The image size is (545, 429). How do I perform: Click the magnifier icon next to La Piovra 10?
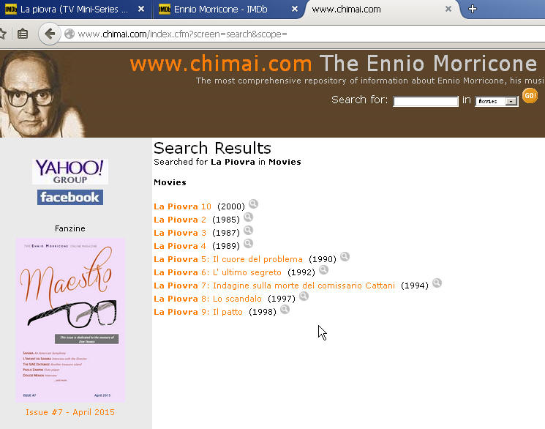click(253, 204)
